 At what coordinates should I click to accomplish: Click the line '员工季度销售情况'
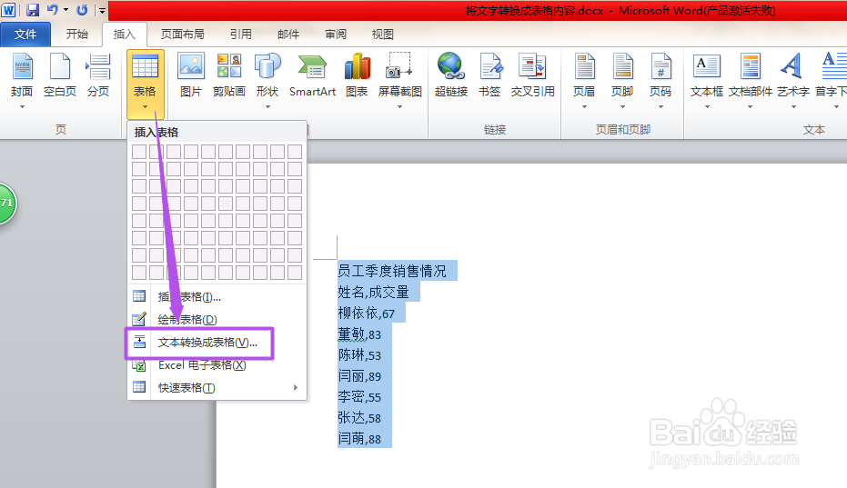click(392, 271)
